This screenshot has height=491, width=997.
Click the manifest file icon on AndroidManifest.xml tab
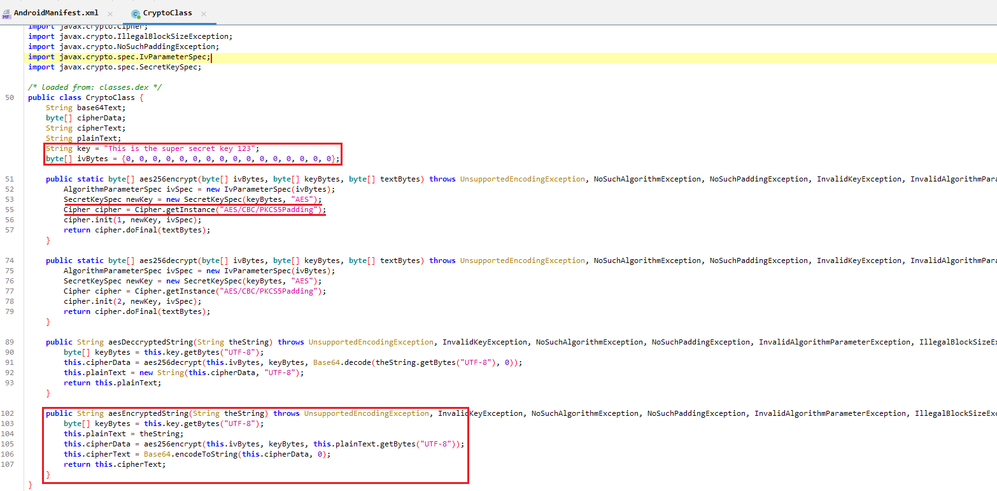[x=6, y=13]
